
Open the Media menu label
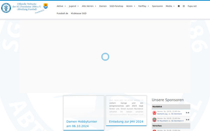(169, 6)
